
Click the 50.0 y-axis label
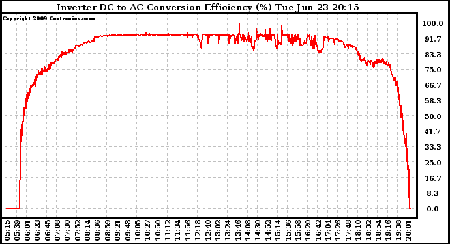[433, 116]
